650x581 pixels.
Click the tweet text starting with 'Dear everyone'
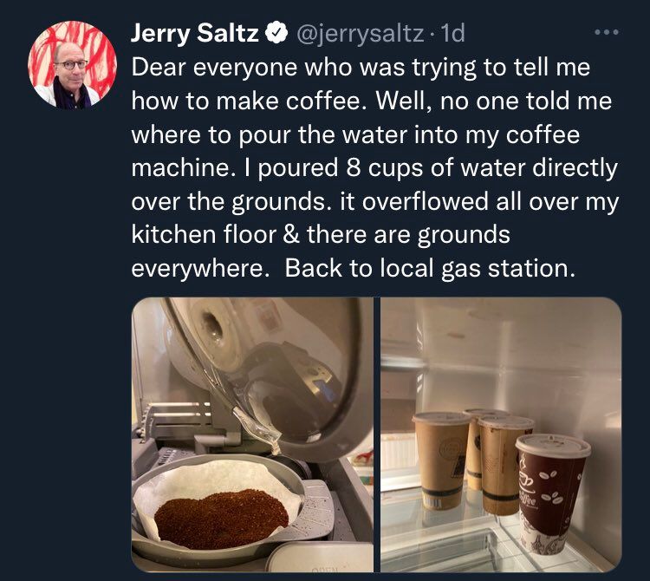tap(374, 167)
